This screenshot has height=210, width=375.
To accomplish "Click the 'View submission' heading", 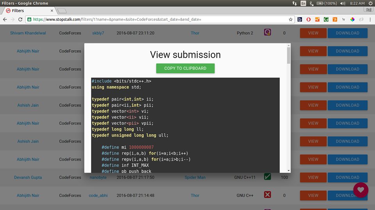I will coord(185,55).
